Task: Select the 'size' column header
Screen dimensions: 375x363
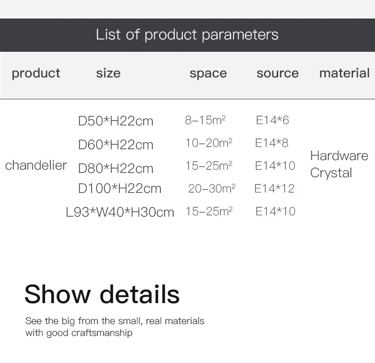Action: (x=108, y=73)
